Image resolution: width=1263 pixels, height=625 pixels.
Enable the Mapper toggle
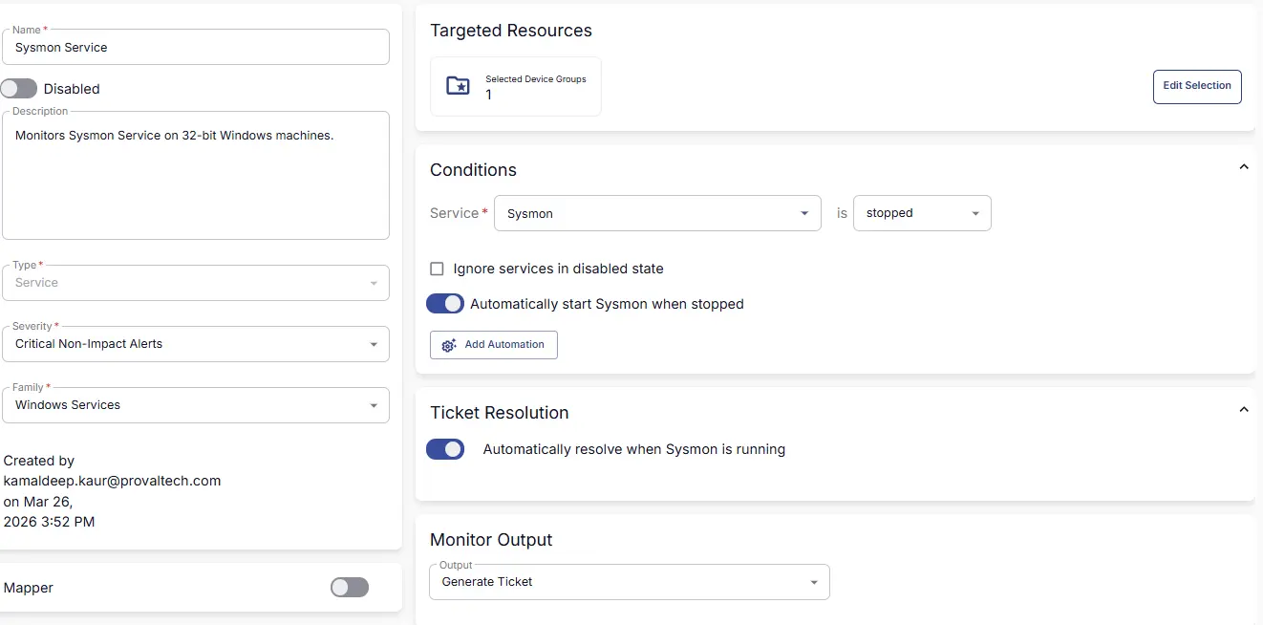coord(350,588)
